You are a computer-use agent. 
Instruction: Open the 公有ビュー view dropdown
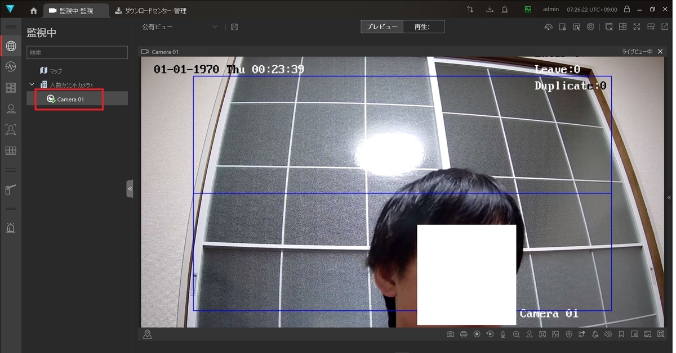pyautogui.click(x=179, y=26)
